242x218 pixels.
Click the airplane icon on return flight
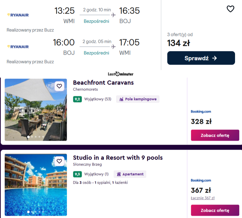pyautogui.click(x=113, y=47)
